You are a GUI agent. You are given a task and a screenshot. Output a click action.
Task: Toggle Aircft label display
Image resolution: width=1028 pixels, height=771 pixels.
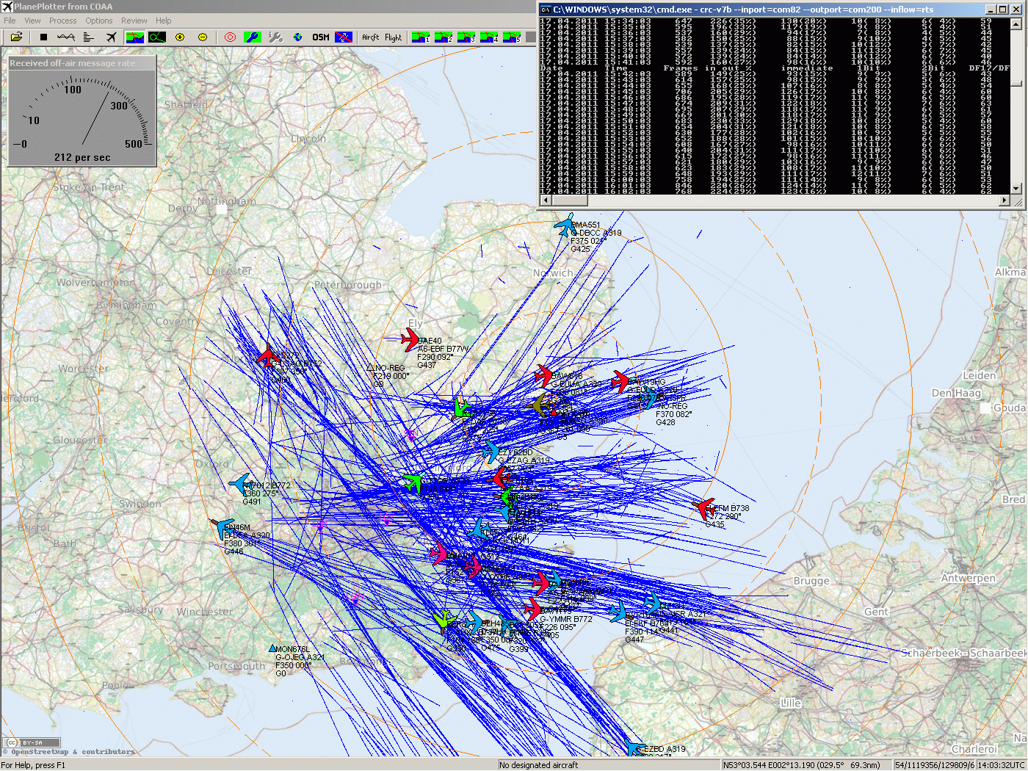[371, 37]
